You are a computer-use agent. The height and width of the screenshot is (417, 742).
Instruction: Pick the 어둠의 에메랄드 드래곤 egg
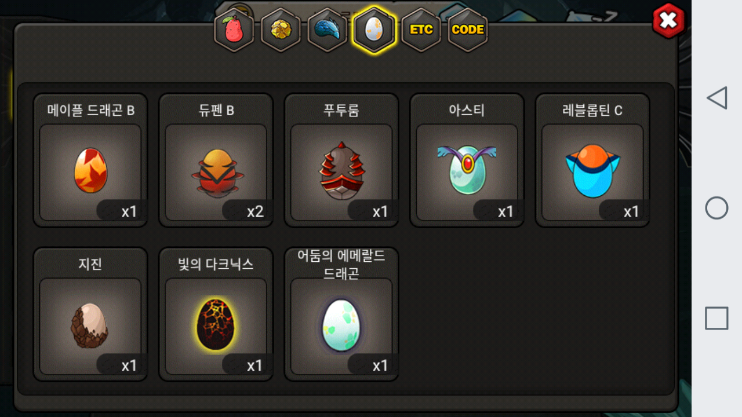point(341,314)
